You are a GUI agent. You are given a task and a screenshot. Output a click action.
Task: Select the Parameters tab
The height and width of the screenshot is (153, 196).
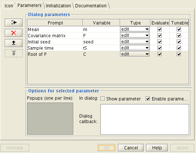pyautogui.click(x=30, y=5)
